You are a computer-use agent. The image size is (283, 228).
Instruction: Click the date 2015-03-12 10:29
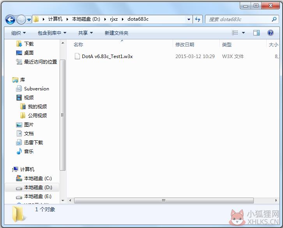point(195,57)
